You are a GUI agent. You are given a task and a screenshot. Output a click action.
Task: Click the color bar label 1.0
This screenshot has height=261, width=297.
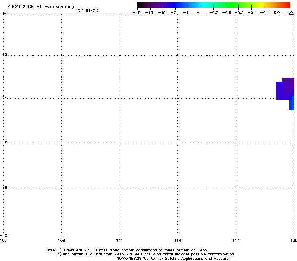(290, 13)
